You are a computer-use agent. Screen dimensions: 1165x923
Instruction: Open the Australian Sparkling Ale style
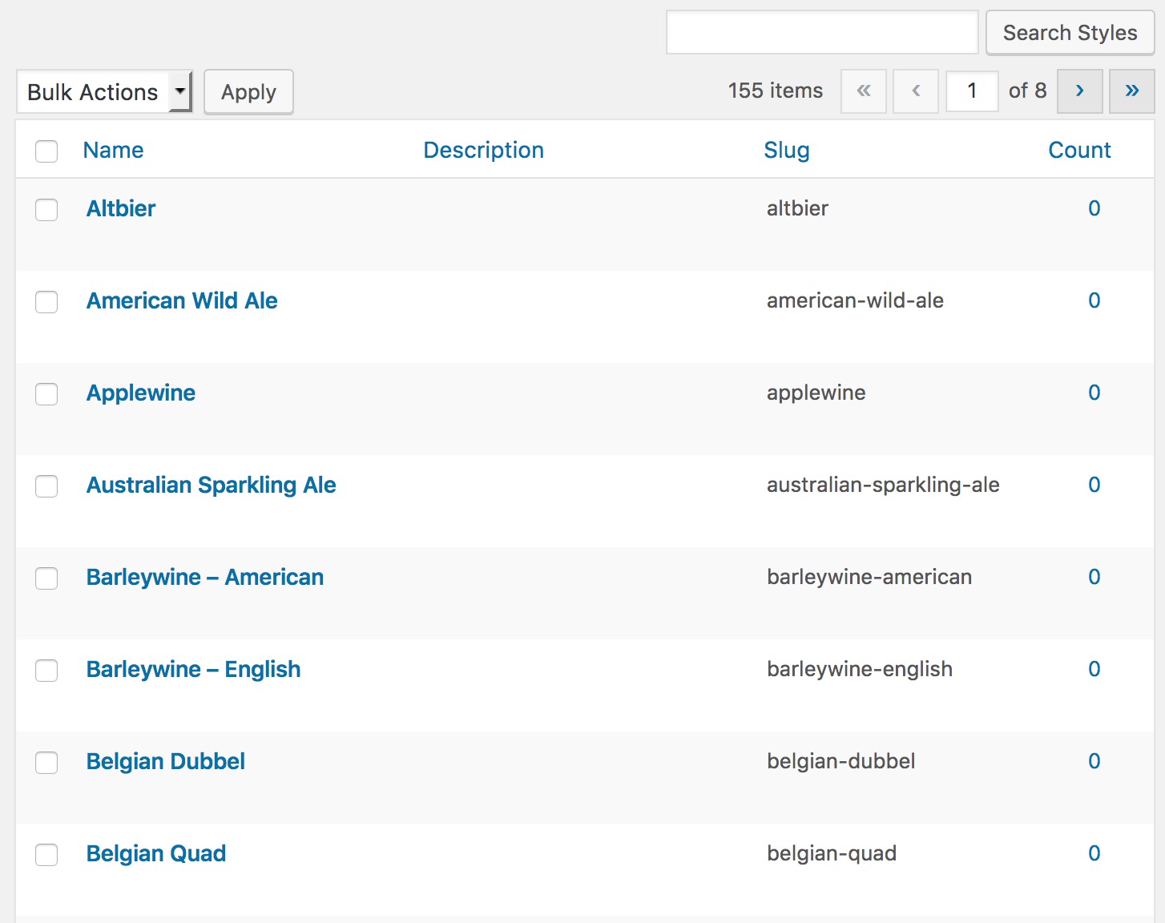tap(212, 485)
